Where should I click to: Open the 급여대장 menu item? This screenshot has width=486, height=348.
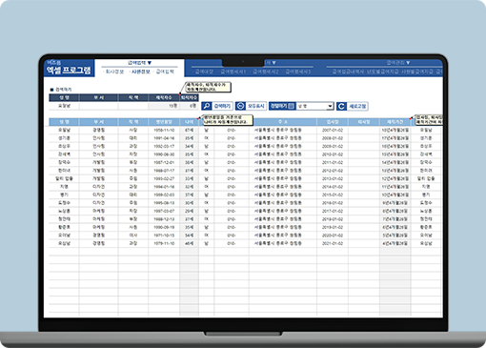204,72
